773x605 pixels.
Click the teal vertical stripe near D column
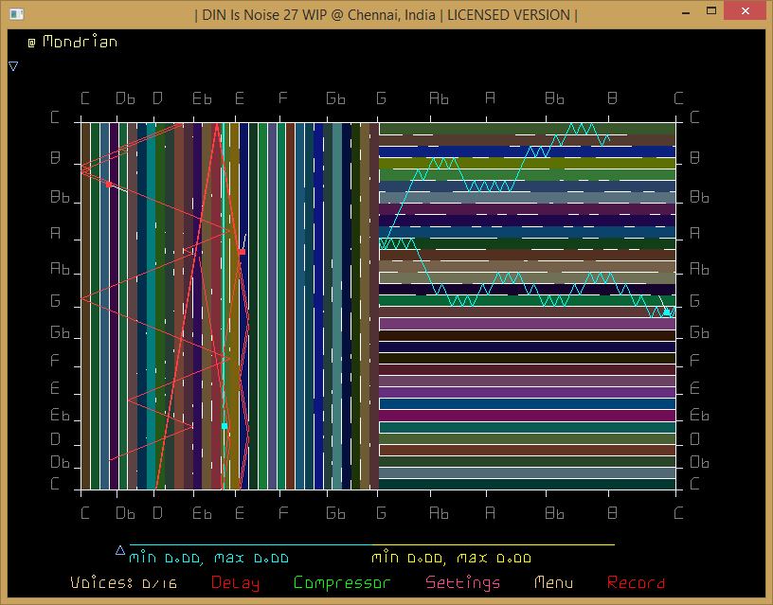tap(151, 306)
